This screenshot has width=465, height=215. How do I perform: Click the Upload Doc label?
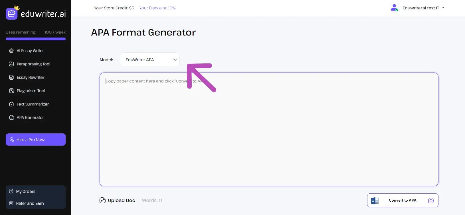(x=122, y=200)
